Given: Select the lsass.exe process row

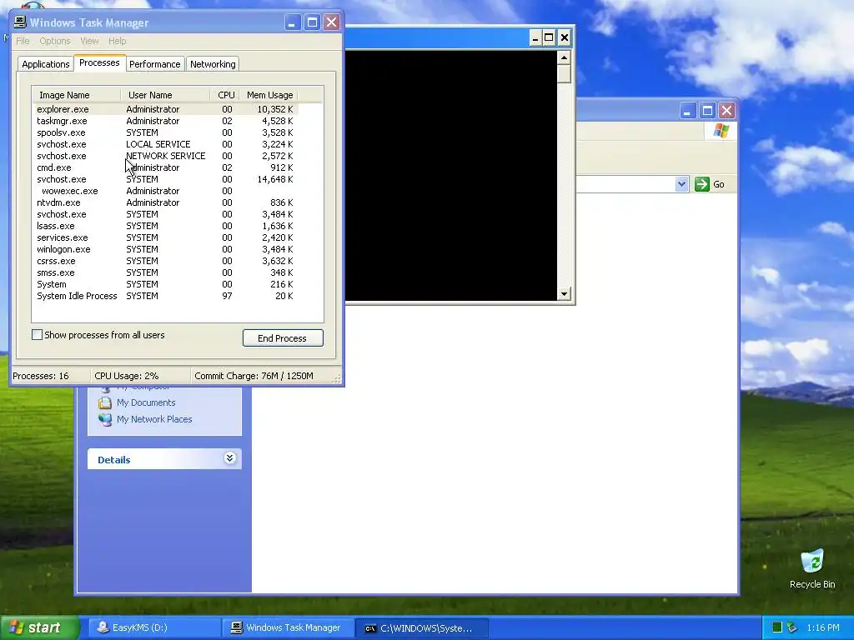Looking at the screenshot, I should [x=165, y=226].
